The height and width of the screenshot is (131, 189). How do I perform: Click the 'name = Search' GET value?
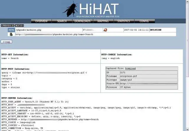10,58
